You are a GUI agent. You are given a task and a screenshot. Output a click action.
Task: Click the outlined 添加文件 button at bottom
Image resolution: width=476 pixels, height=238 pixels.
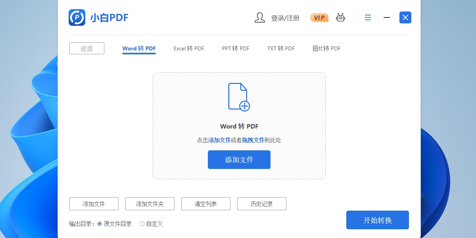[x=94, y=204]
